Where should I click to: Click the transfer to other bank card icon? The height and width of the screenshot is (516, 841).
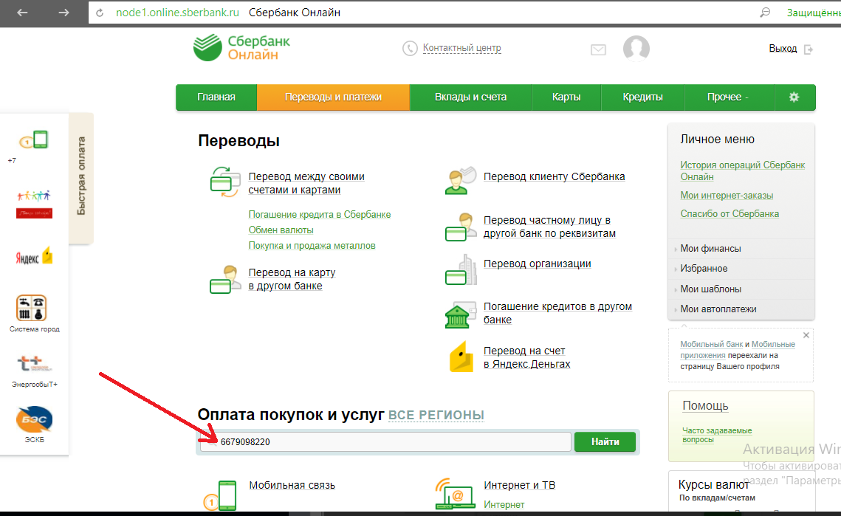coord(225,279)
